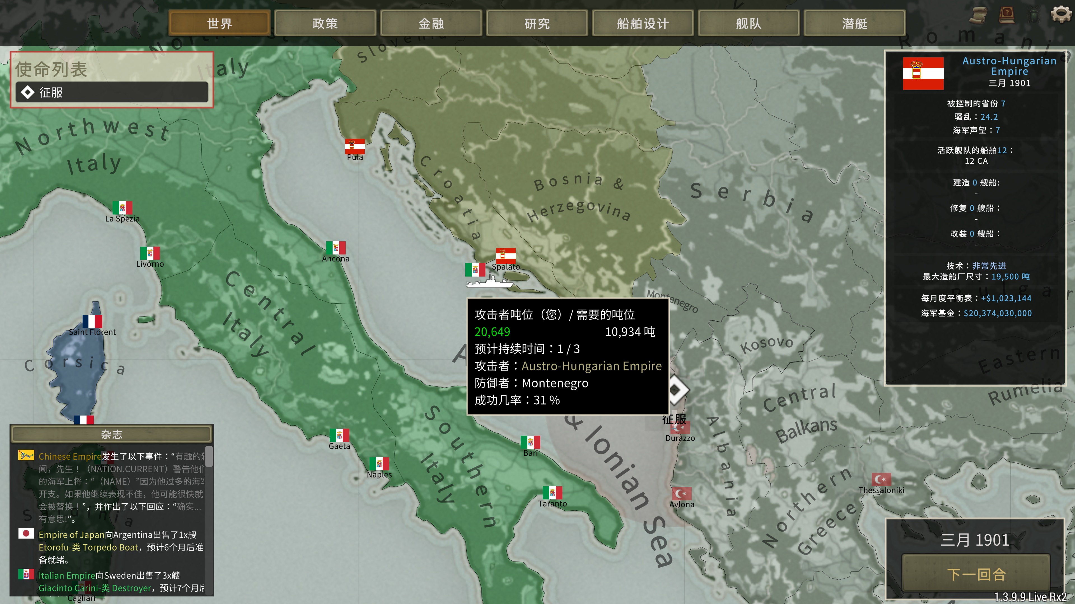Select the Pula port flag
The height and width of the screenshot is (604, 1075).
click(x=355, y=146)
